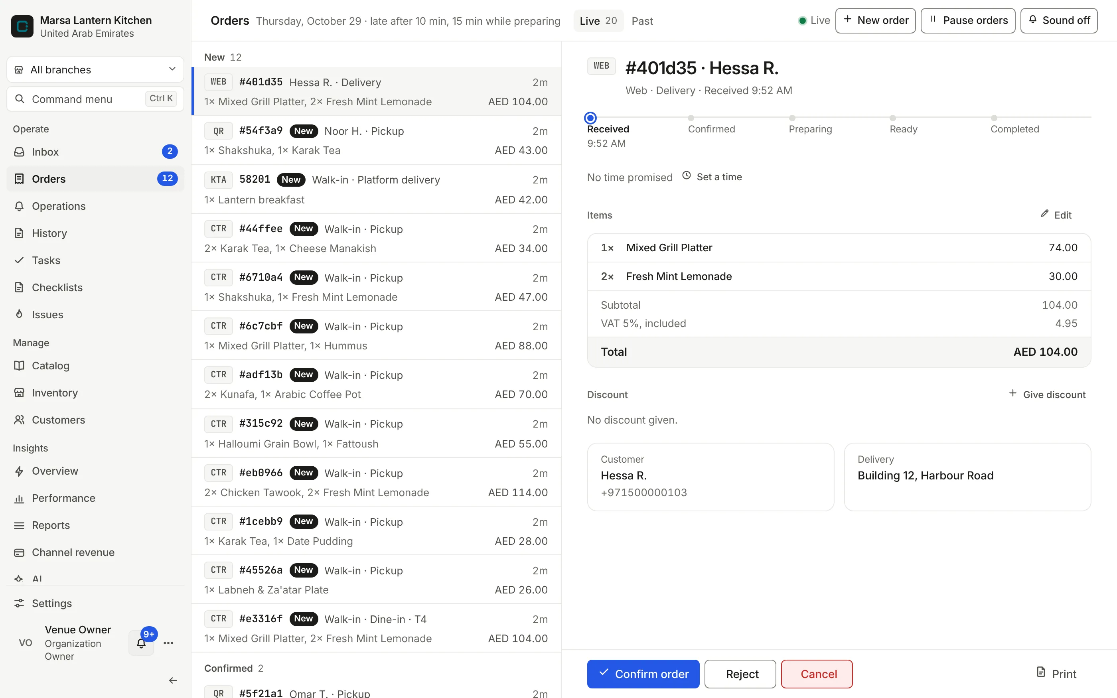Switch to the Live orders tab
This screenshot has width=1117, height=698.
(x=598, y=21)
